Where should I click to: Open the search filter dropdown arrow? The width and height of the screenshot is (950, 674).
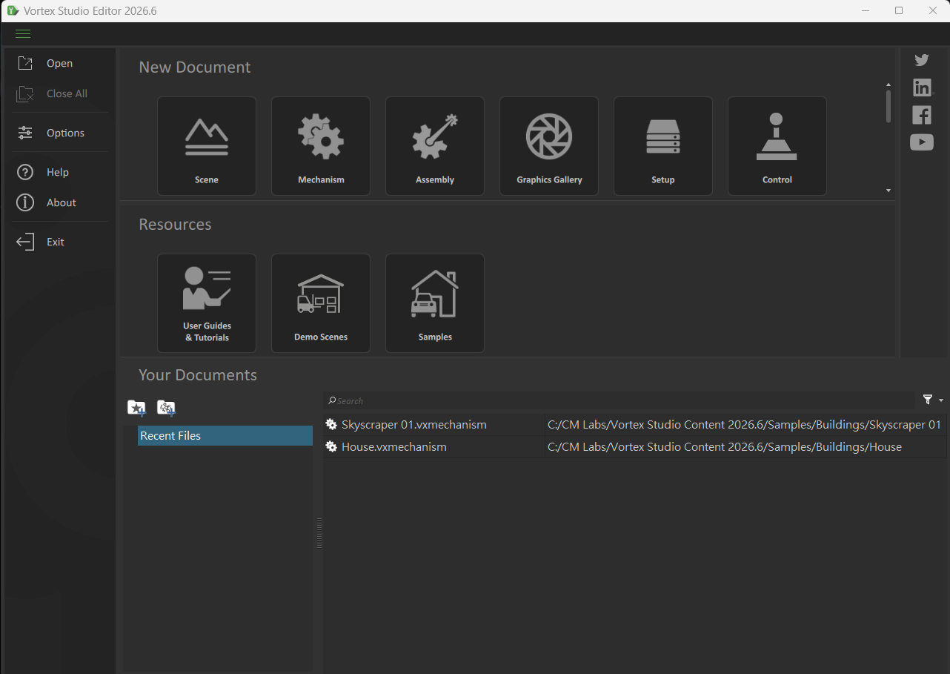[941, 400]
